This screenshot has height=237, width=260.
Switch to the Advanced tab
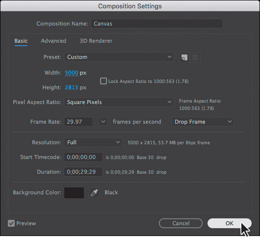tap(53, 41)
